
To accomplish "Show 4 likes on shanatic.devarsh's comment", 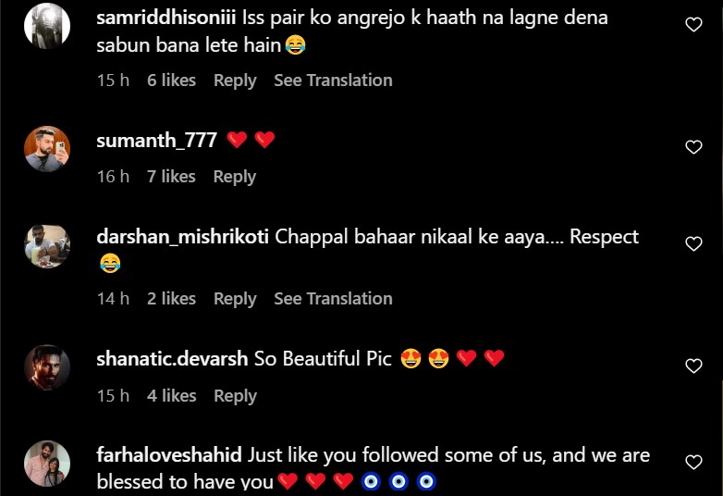I will click(172, 396).
